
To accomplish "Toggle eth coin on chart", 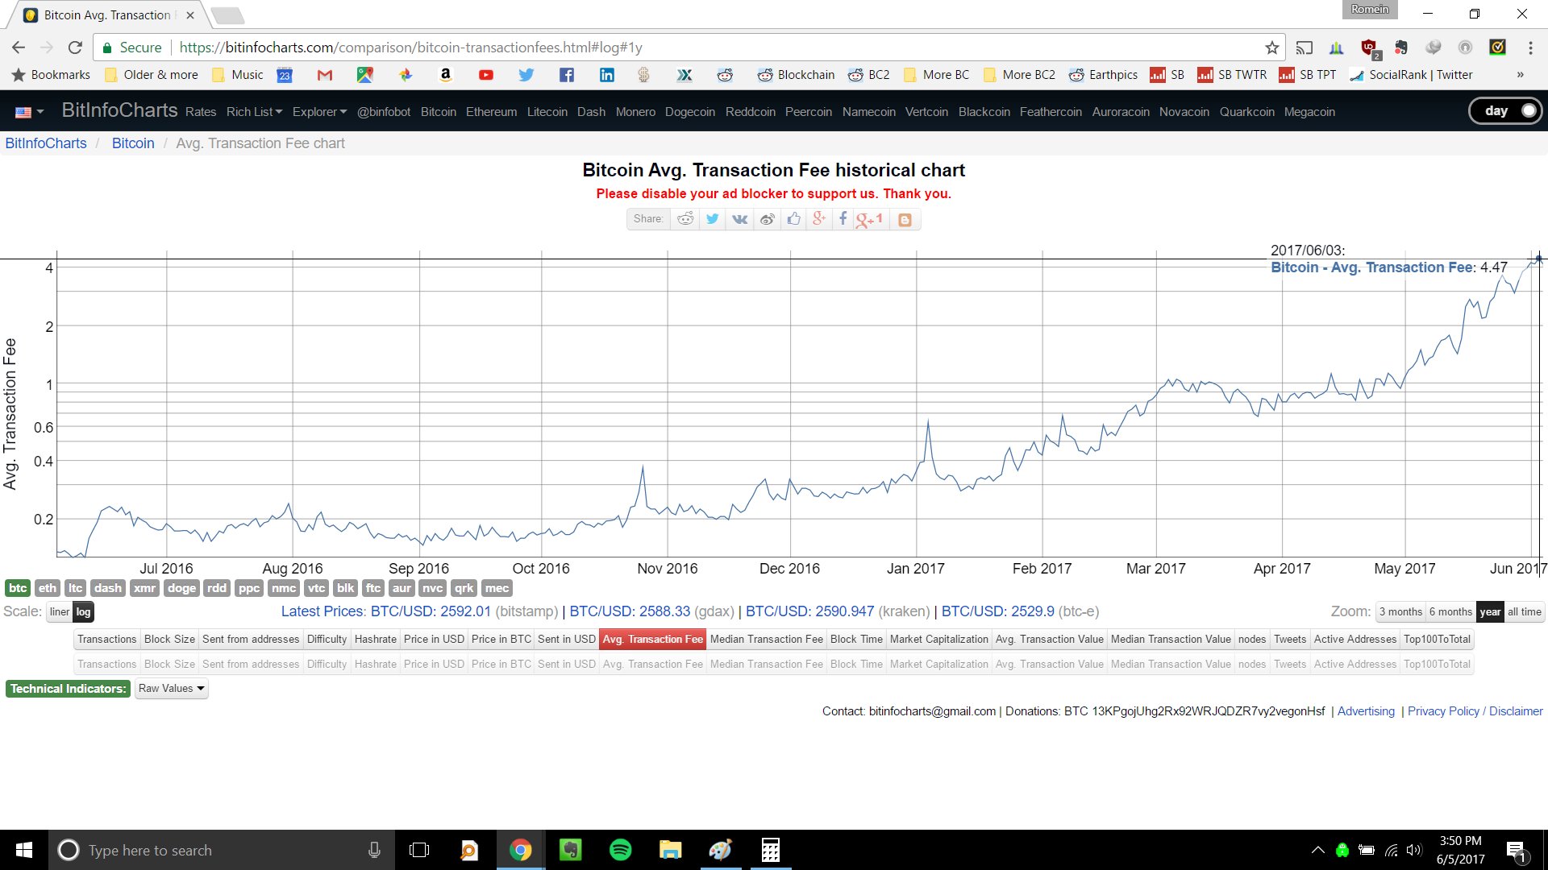I will pyautogui.click(x=48, y=588).
